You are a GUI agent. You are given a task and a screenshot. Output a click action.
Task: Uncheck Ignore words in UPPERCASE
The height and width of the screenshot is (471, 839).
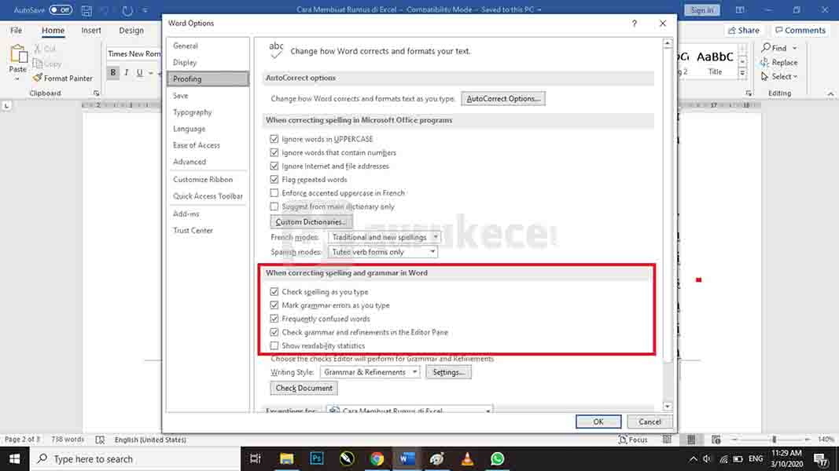pyautogui.click(x=274, y=139)
